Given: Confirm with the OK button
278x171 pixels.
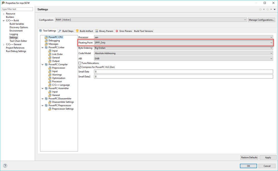Looking at the screenshot, I should (x=248, y=166).
